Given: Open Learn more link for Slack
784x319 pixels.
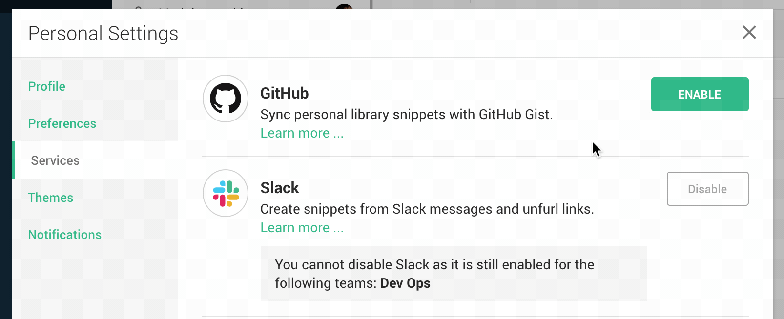Looking at the screenshot, I should click(301, 227).
